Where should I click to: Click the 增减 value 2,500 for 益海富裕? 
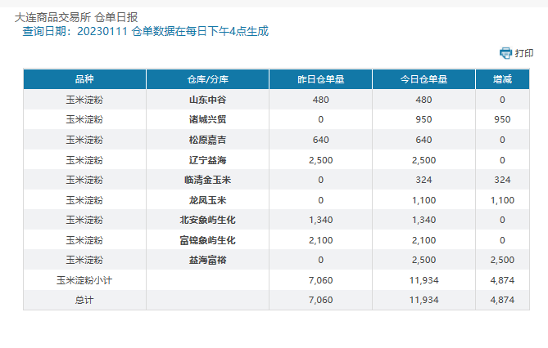[x=502, y=260]
